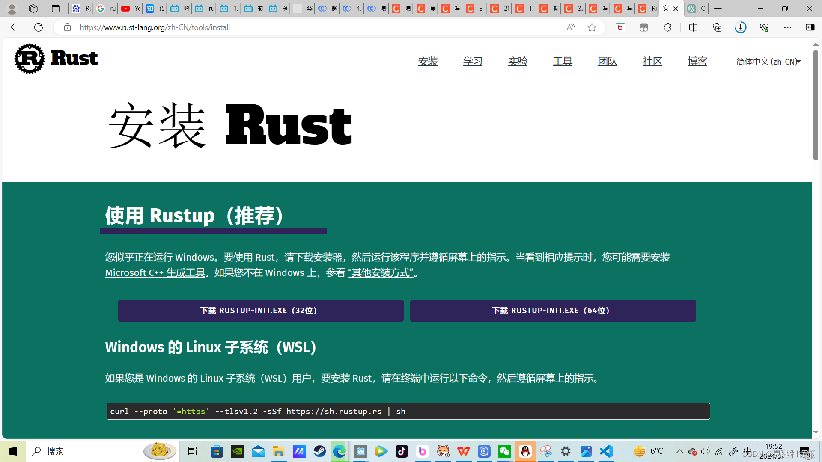Image resolution: width=822 pixels, height=462 pixels.
Task: Open the Browser essentials heart icon
Action: [765, 27]
